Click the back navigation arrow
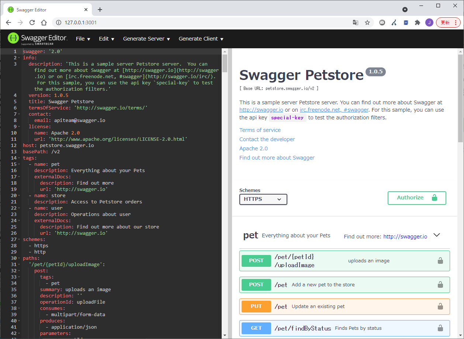The width and height of the screenshot is (464, 339). click(8, 22)
